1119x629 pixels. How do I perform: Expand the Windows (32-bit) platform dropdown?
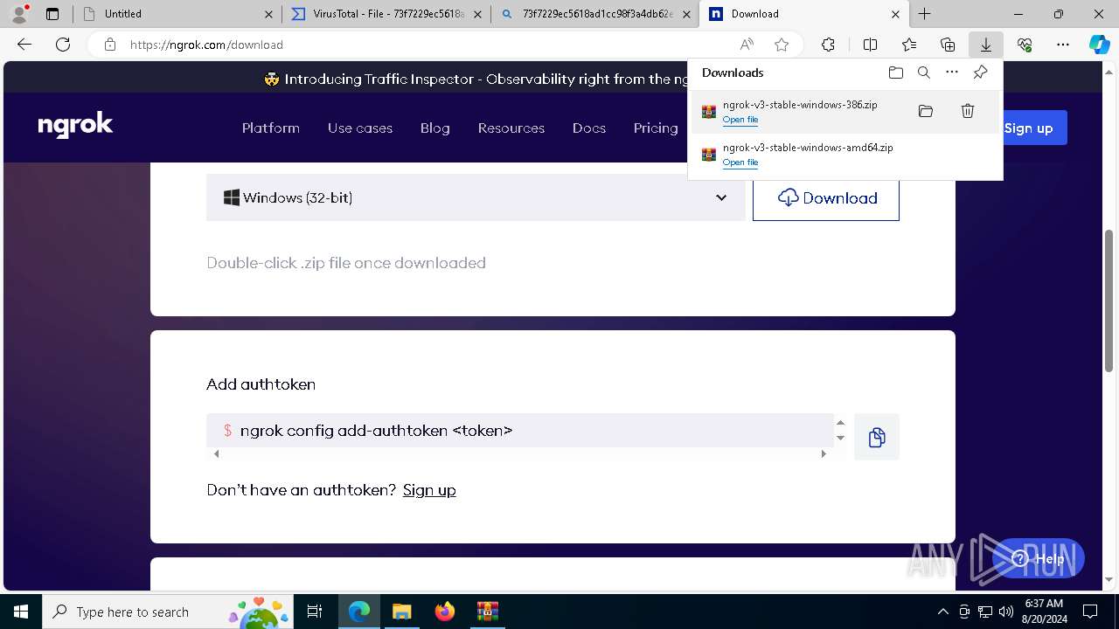click(476, 197)
